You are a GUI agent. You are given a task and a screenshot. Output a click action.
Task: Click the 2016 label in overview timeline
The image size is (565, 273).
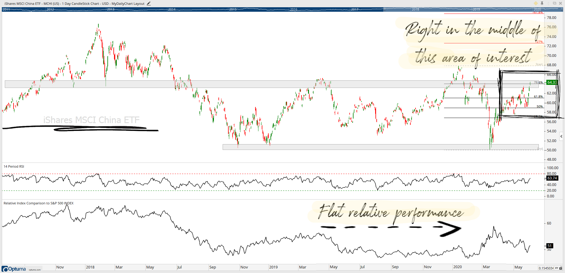tap(294, 9)
